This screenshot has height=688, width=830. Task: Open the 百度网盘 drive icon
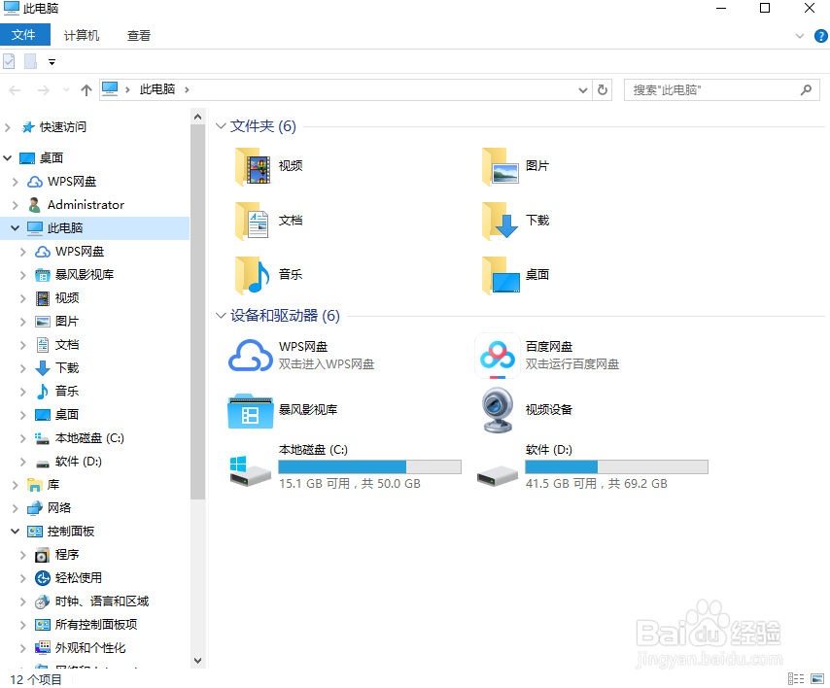click(497, 356)
